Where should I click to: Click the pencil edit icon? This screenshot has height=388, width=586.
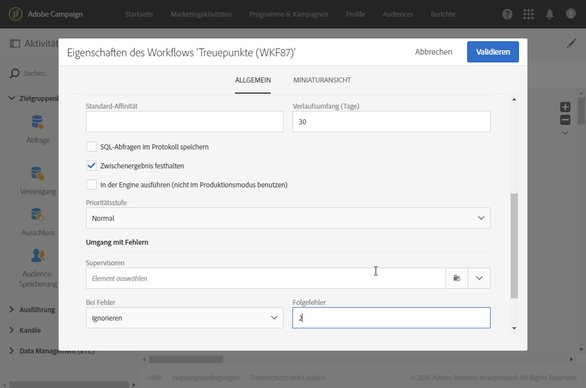click(x=571, y=43)
